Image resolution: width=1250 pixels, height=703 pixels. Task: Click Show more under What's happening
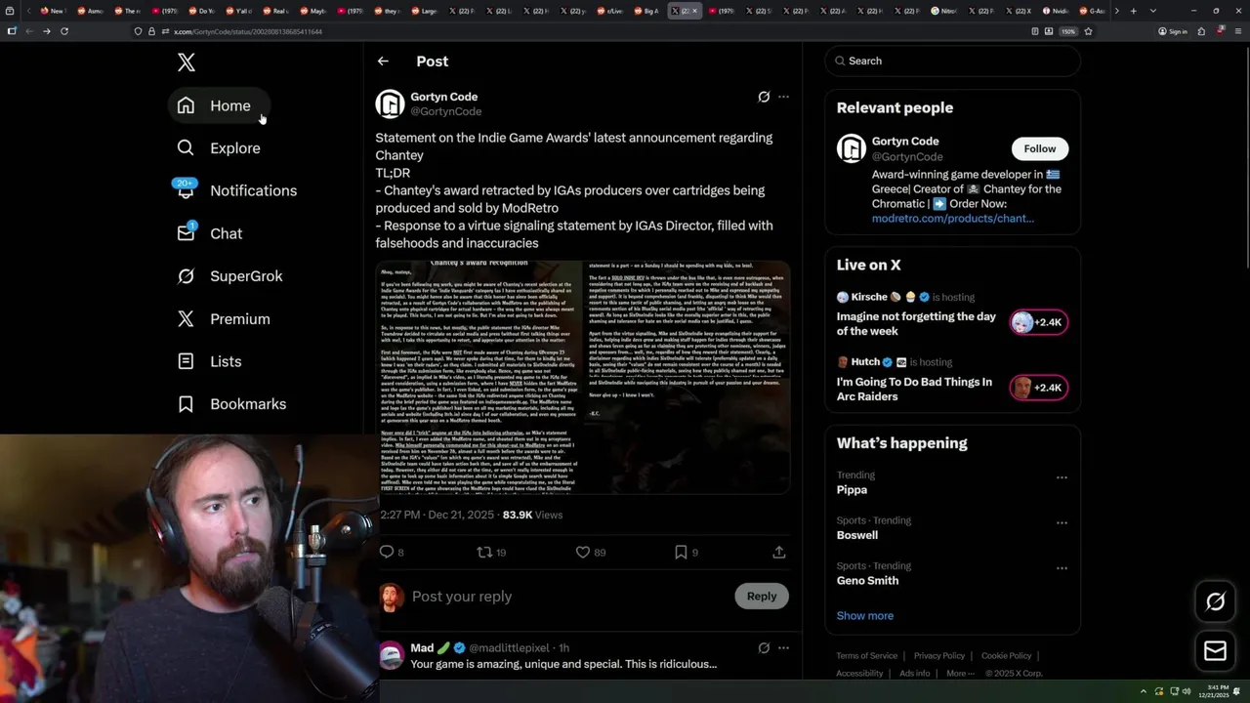coord(865,616)
